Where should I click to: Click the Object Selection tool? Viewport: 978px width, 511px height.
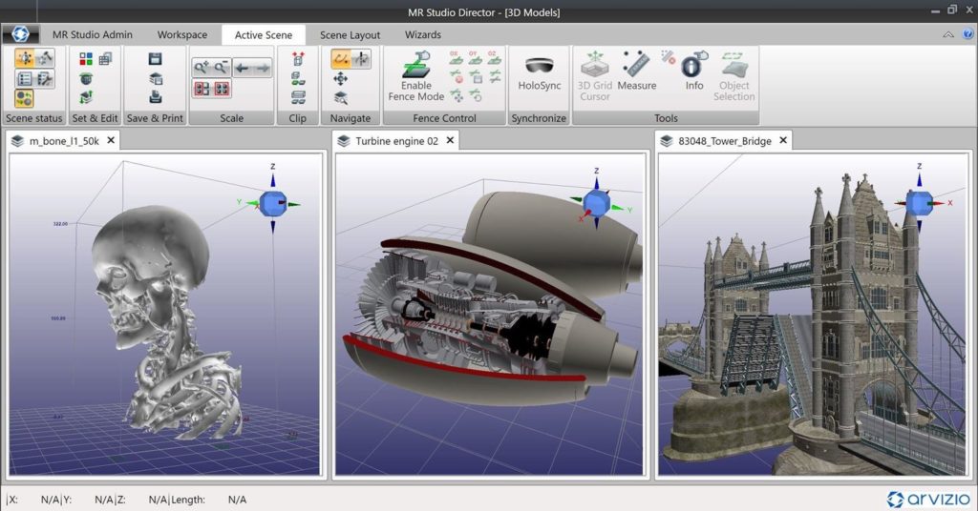[x=734, y=76]
